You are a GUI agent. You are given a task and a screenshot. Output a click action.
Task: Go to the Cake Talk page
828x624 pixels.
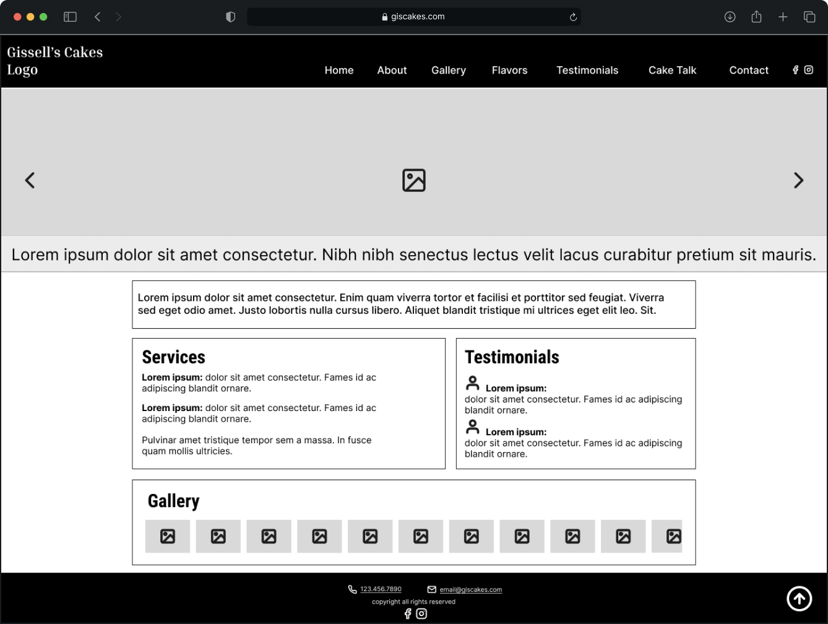672,71
